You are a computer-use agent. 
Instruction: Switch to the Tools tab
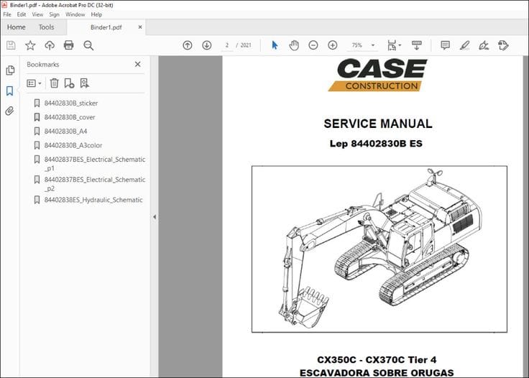click(x=46, y=27)
